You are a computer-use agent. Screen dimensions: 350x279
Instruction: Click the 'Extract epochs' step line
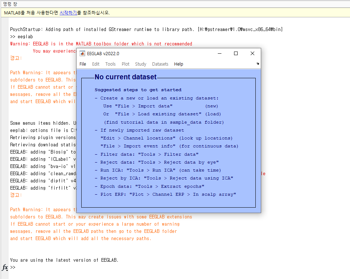click(x=150, y=186)
